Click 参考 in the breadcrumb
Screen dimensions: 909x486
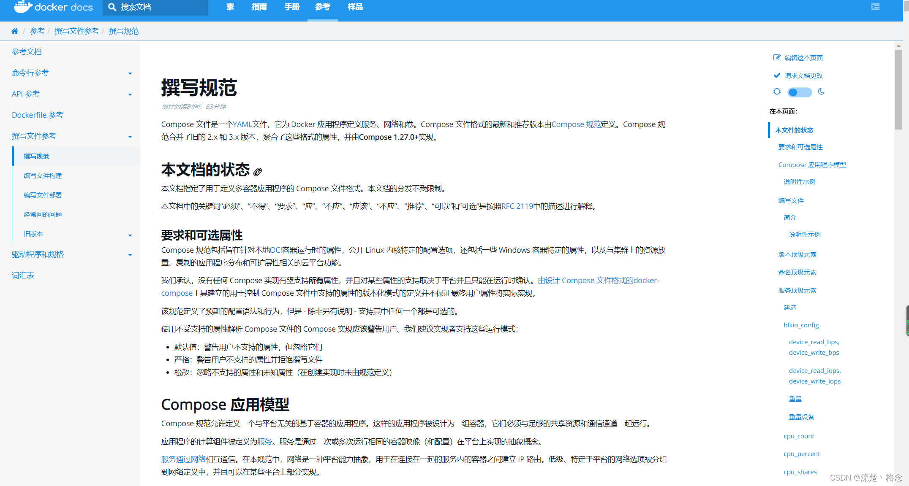pyautogui.click(x=37, y=31)
